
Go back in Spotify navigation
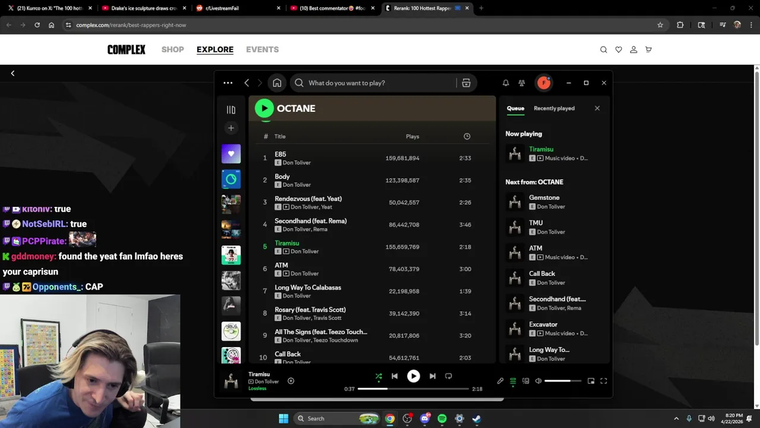tap(246, 83)
